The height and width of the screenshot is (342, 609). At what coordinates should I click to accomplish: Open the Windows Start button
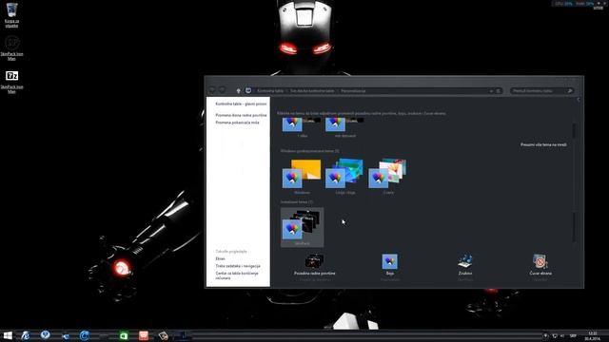[8, 335]
